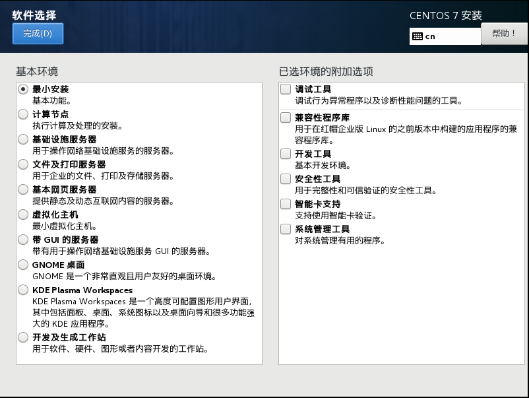This screenshot has width=529, height=398.
Task: Click the text 对系统管理有用的程序。
Action: 340,240
